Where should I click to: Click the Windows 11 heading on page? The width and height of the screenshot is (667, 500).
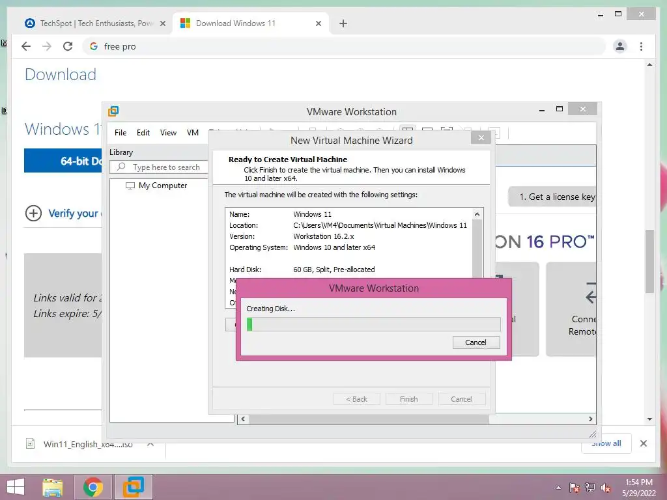[63, 129]
